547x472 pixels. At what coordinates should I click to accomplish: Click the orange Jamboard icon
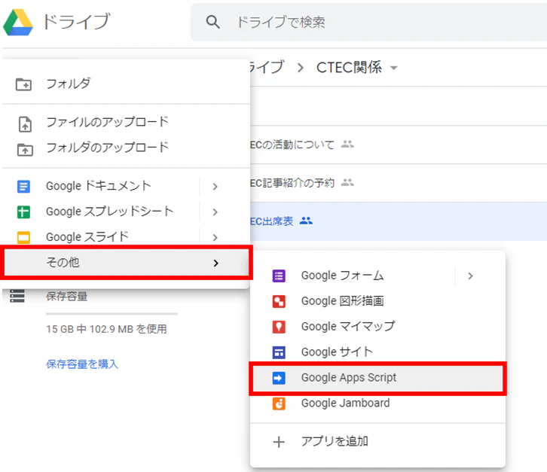(x=279, y=403)
